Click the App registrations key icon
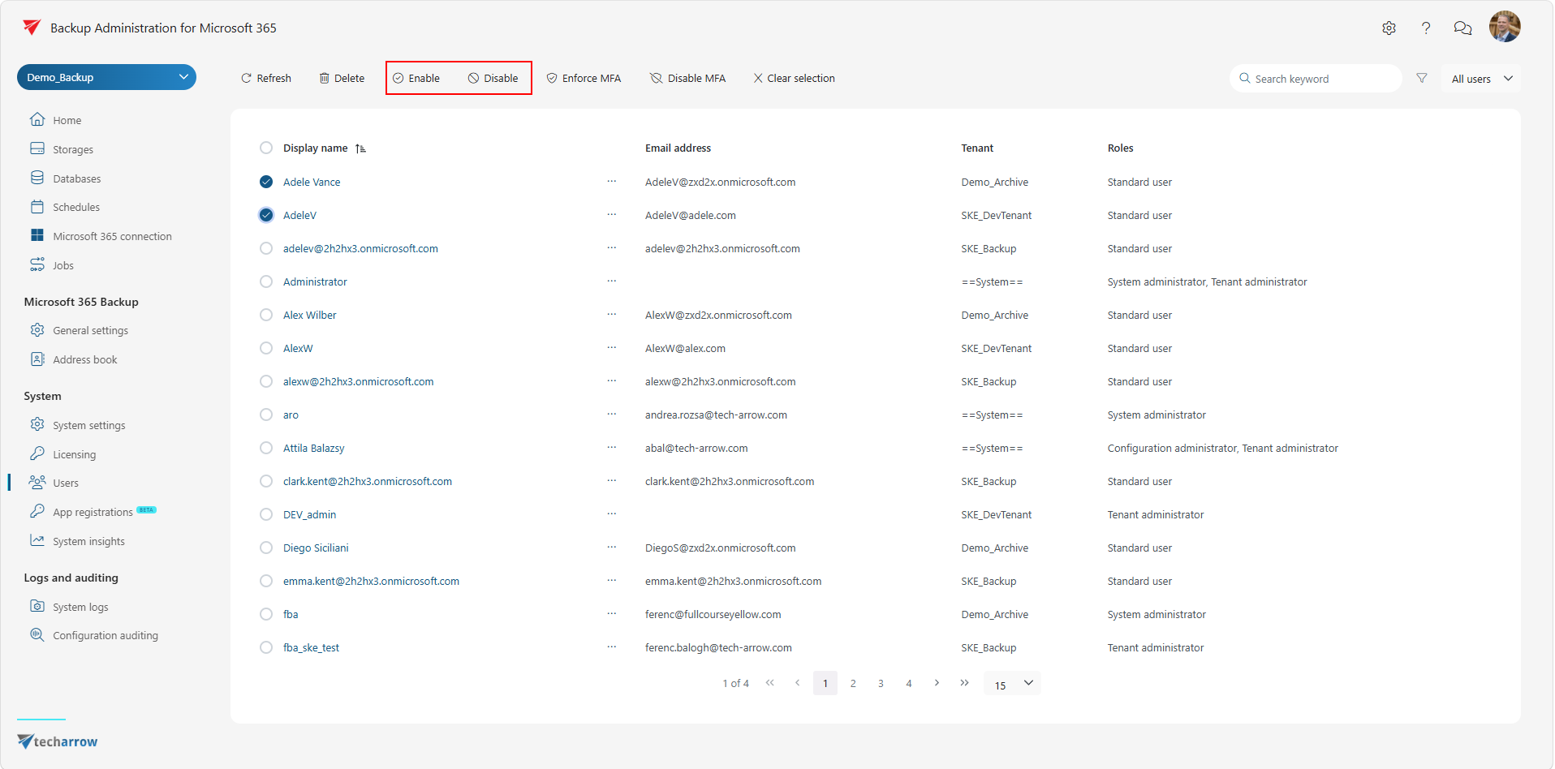1555x769 pixels. click(x=37, y=512)
